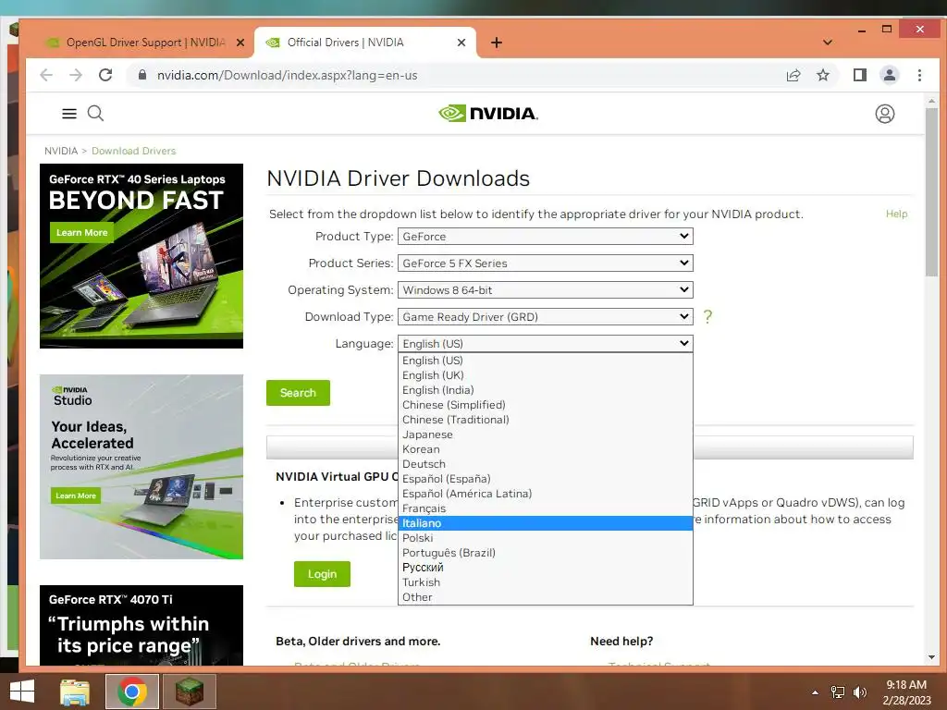This screenshot has height=710, width=947.
Task: Select Chinese (Simplified) option
Action: click(x=545, y=405)
